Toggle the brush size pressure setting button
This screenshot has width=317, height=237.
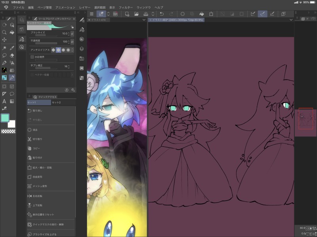[x=72, y=34]
